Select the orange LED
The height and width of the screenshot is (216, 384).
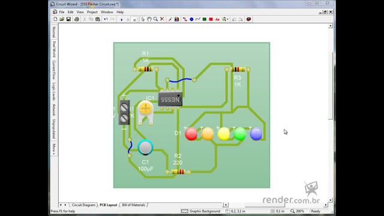[207, 134]
